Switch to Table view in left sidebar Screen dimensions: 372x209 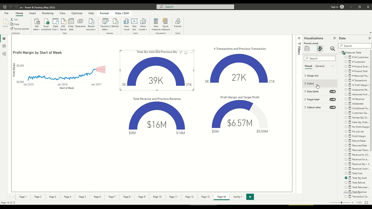pyautogui.click(x=4, y=46)
